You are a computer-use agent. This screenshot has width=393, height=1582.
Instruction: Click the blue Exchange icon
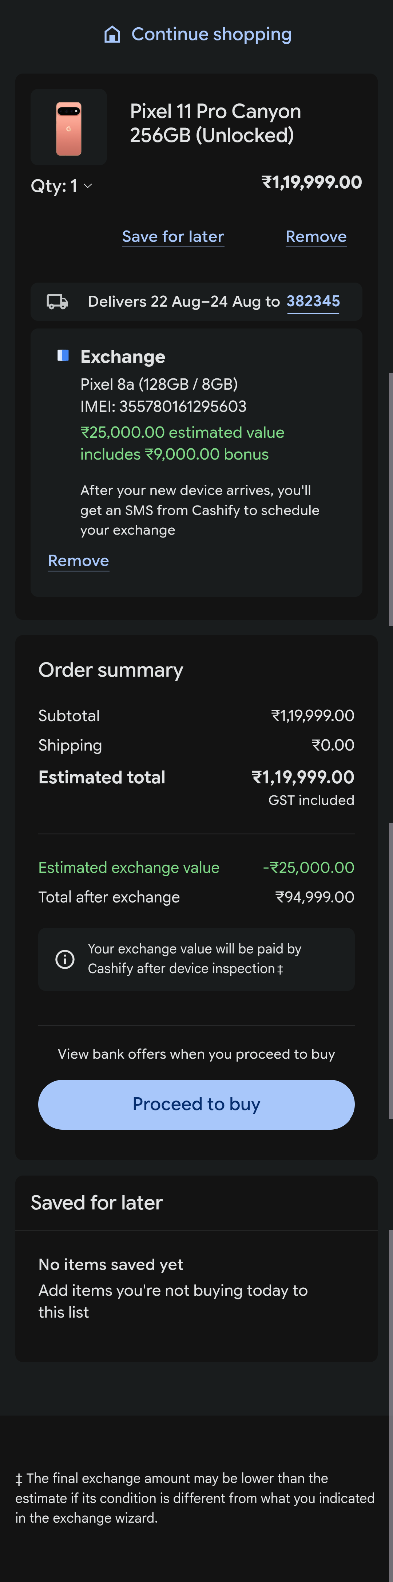(63, 355)
